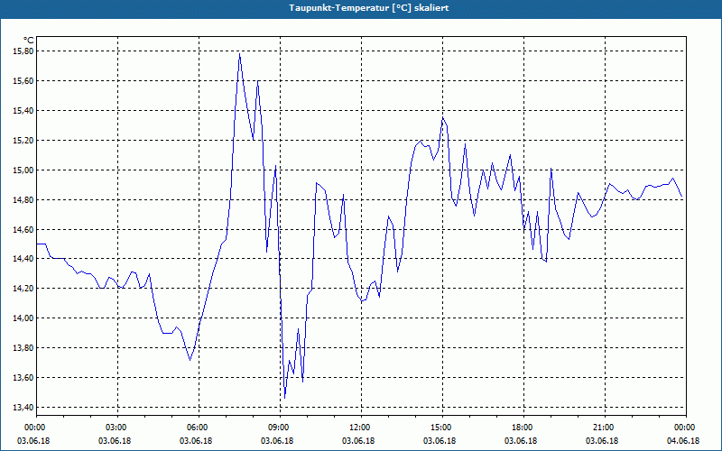
Task: Click the "°C" unit label above the y-axis
Action: point(29,41)
